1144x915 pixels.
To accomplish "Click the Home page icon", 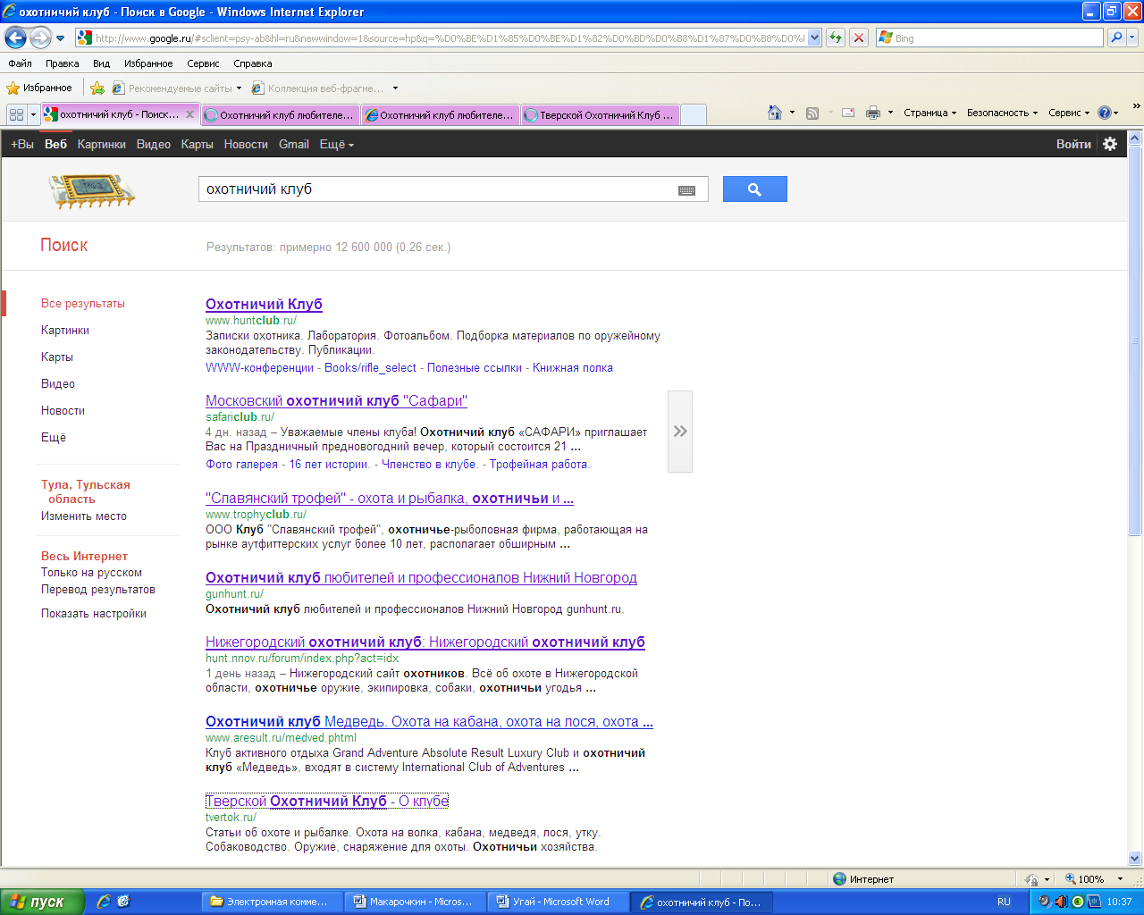I will click(775, 113).
